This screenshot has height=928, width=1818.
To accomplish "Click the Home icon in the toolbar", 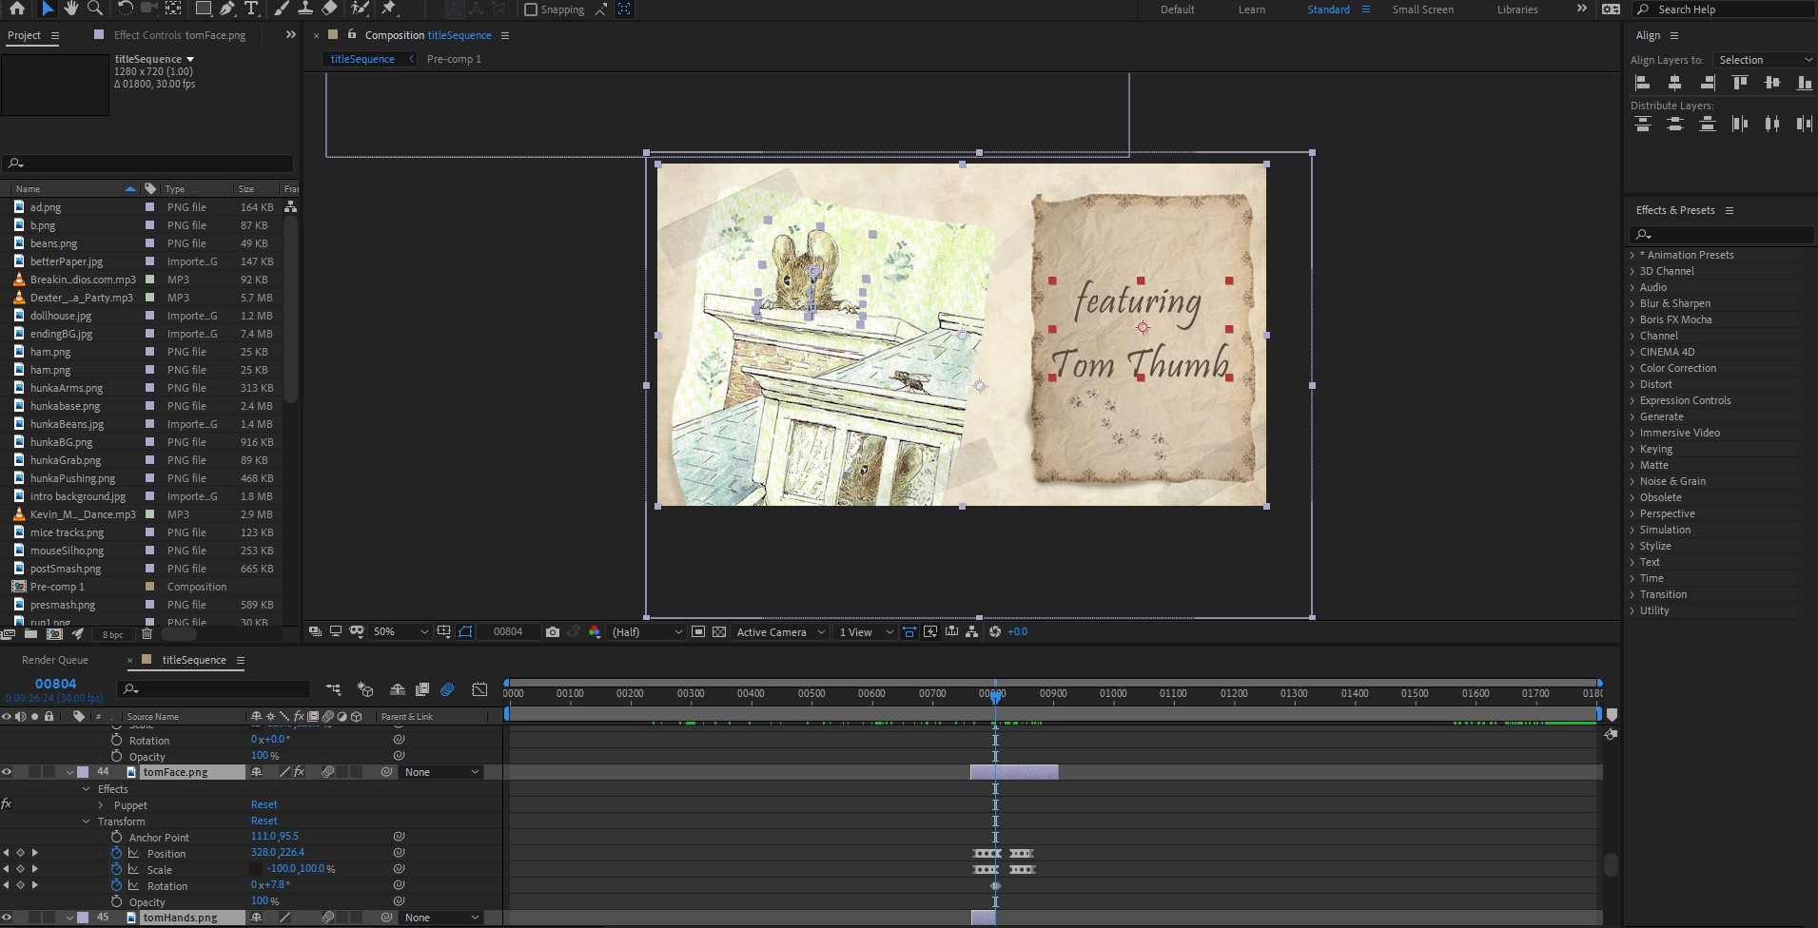I will click(x=16, y=9).
